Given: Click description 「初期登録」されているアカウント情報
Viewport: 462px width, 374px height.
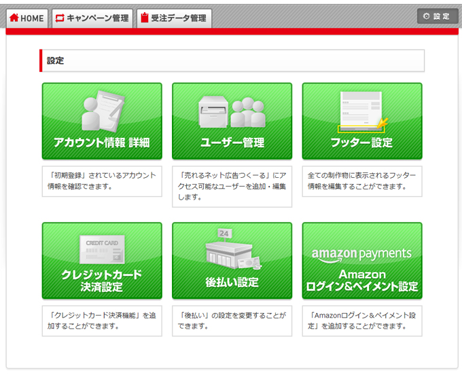Looking at the screenshot, I should (x=102, y=181).
